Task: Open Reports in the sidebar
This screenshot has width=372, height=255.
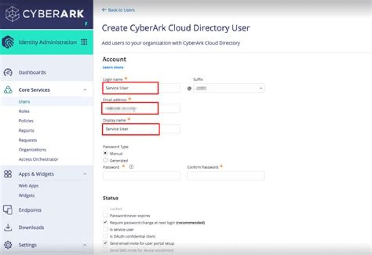Action: pos(26,131)
